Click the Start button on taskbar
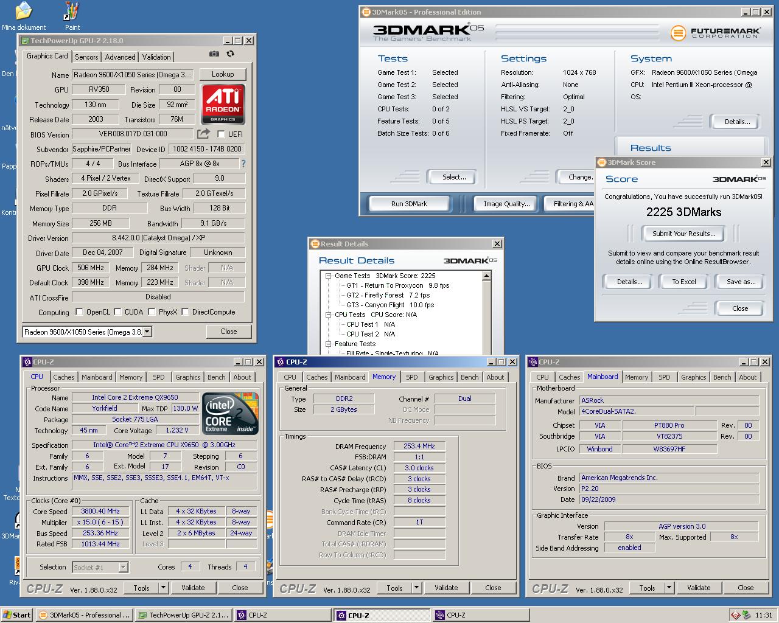Image resolution: width=779 pixels, height=623 pixels. 17,615
